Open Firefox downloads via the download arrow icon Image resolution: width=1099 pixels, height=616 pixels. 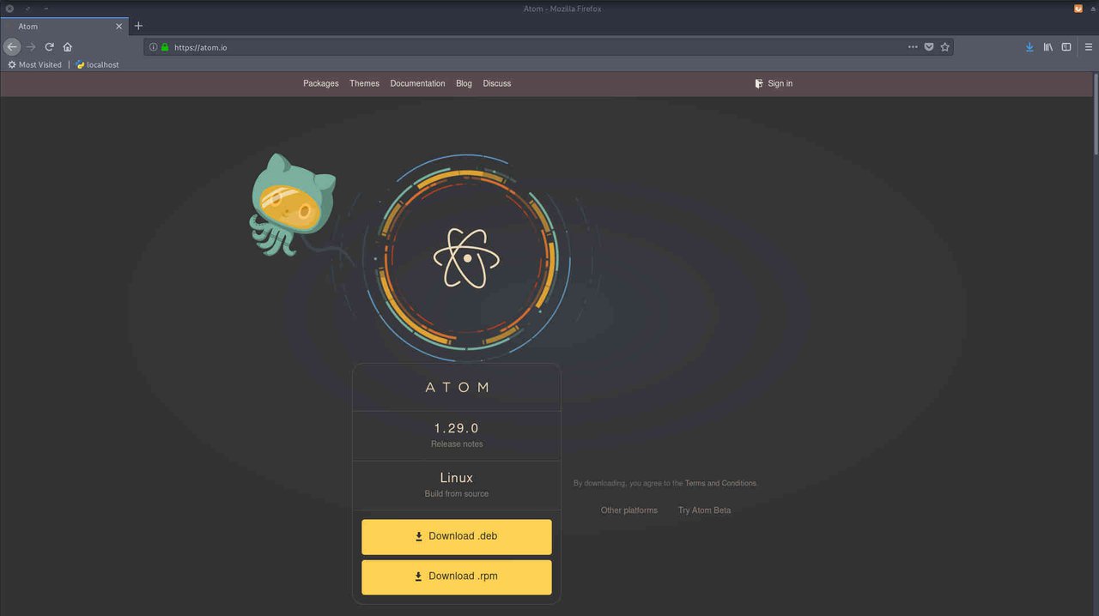coord(1029,47)
